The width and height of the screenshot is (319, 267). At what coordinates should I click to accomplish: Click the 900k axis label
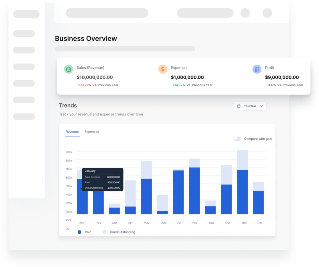69,152
